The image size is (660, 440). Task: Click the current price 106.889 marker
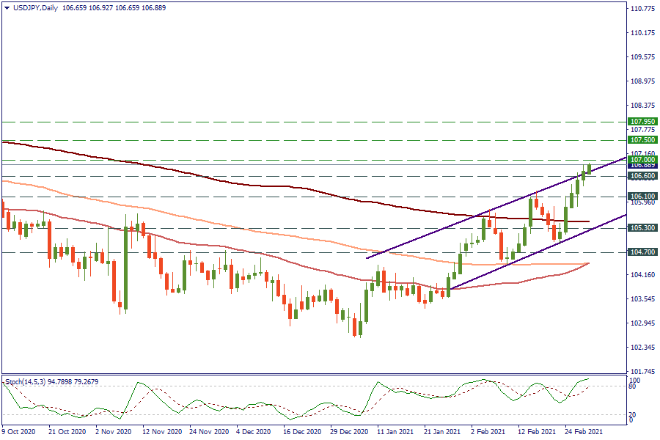pos(642,166)
